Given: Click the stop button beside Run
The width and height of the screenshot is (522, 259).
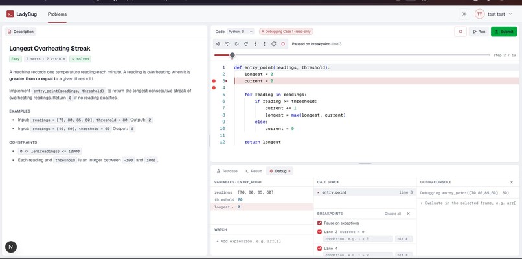Looking at the screenshot, I should (460, 32).
